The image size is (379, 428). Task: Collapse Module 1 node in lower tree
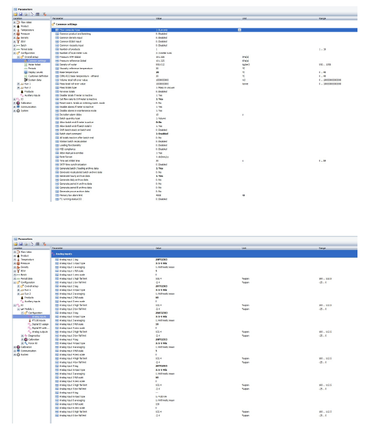pyautogui.click(x=18, y=310)
